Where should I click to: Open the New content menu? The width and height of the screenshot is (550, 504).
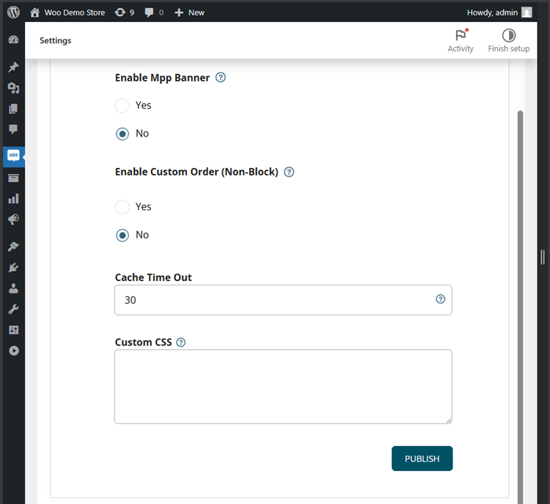tap(189, 12)
